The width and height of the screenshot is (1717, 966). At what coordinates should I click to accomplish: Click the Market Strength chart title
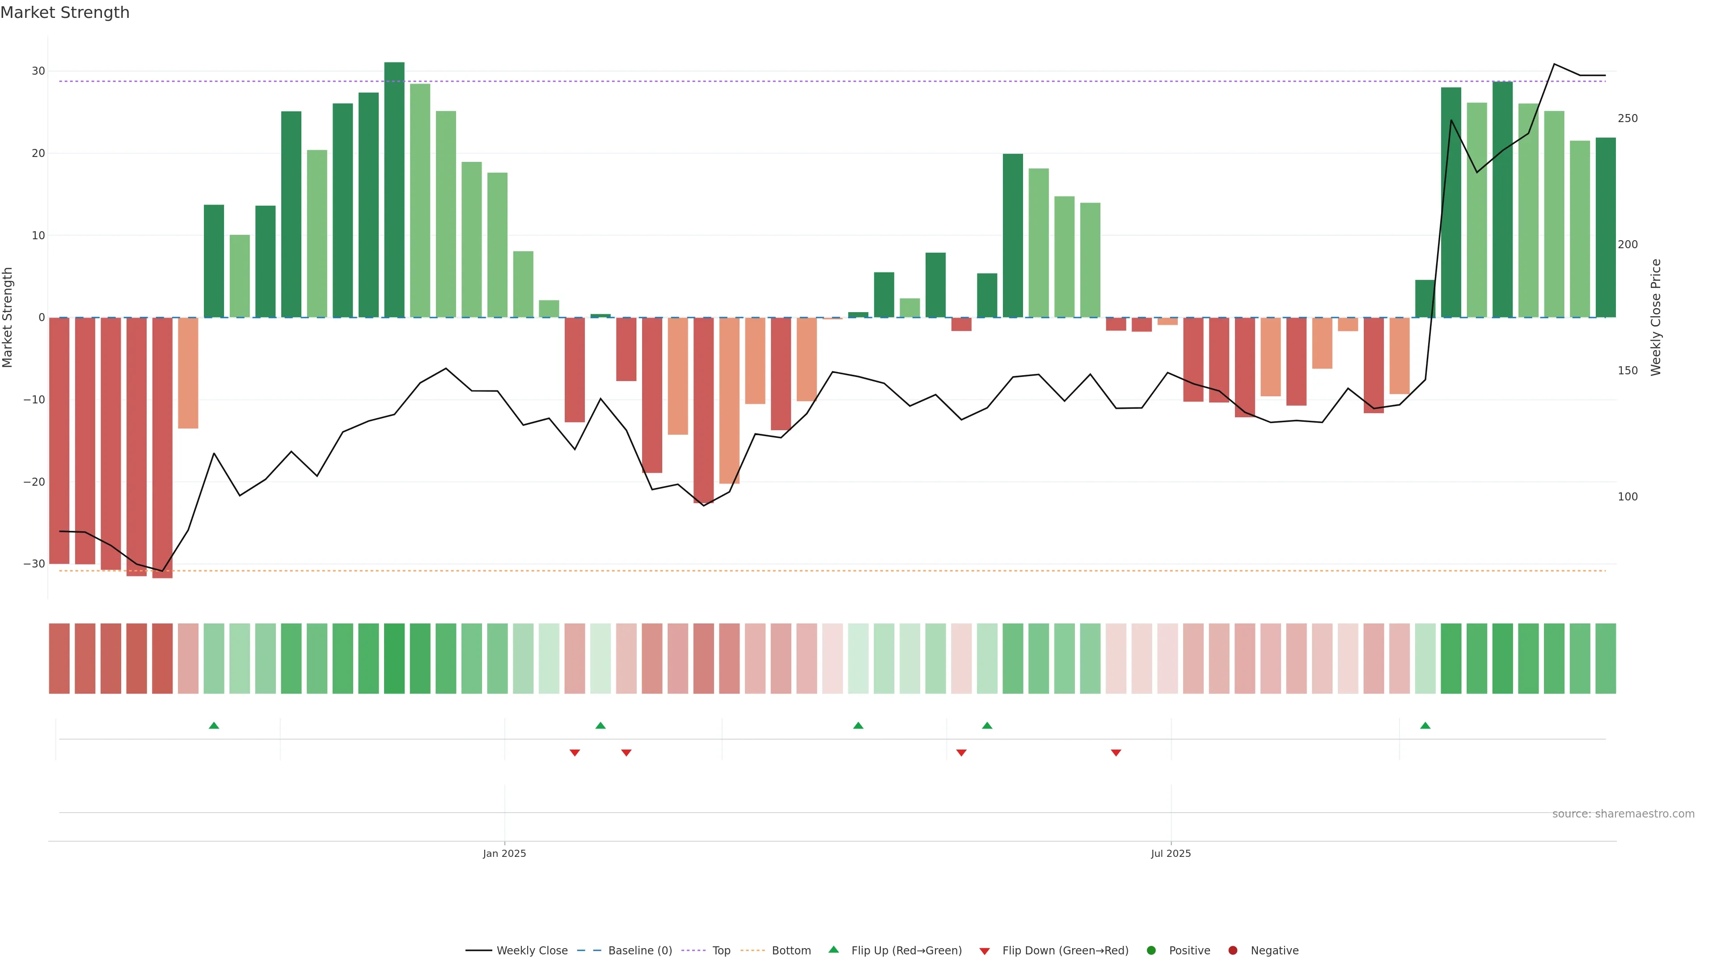65,13
